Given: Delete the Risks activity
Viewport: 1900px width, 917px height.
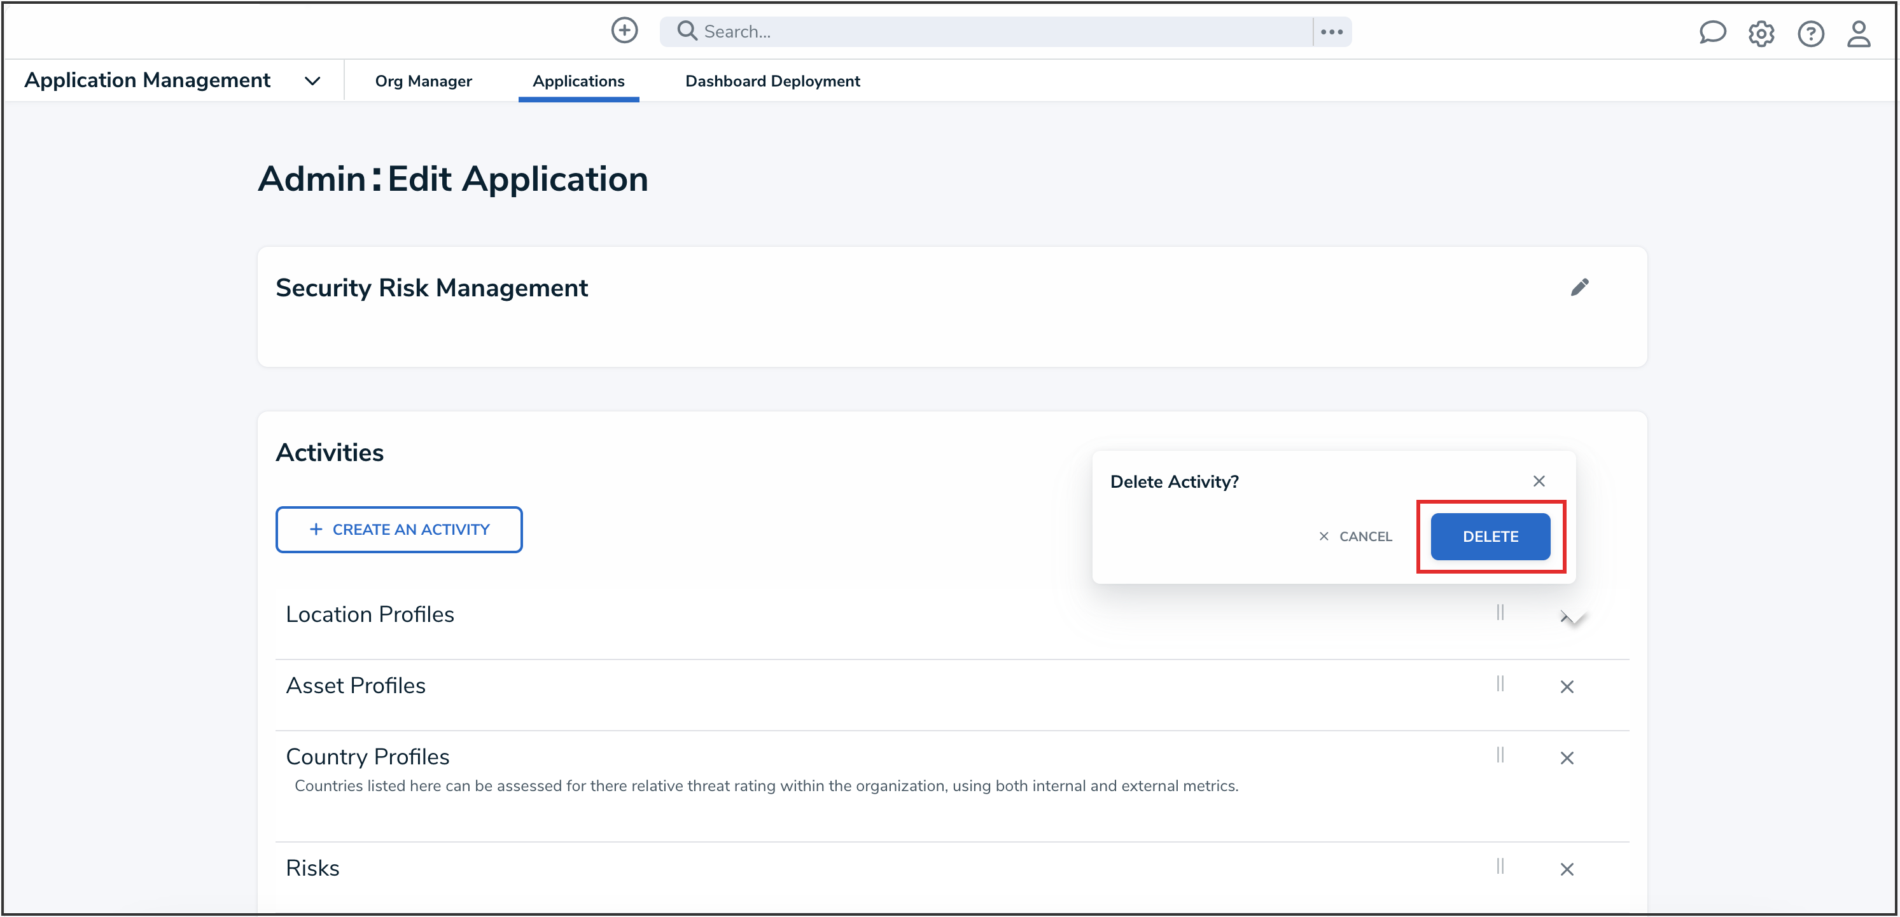Looking at the screenshot, I should click(1567, 869).
